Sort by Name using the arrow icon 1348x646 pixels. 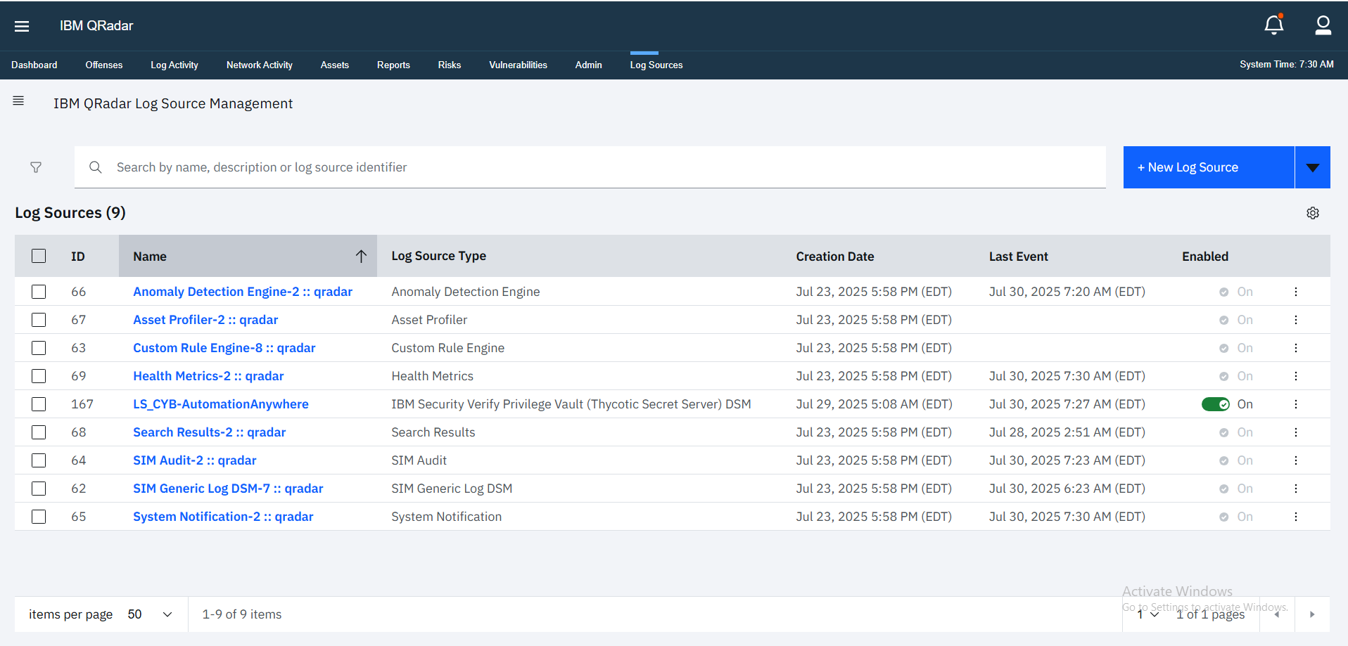pos(361,257)
